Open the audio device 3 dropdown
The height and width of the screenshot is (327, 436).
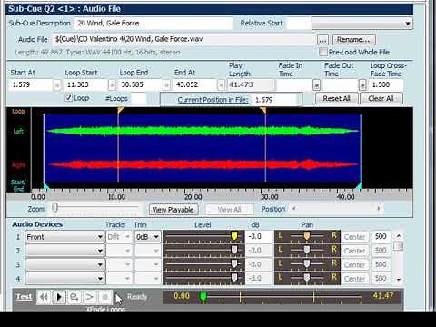point(65,264)
